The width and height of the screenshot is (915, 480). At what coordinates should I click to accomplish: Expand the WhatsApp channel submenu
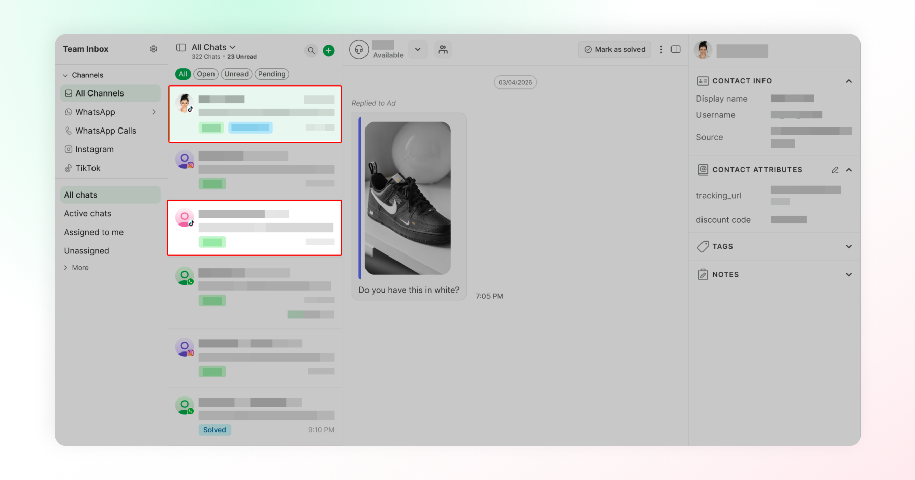pos(154,112)
